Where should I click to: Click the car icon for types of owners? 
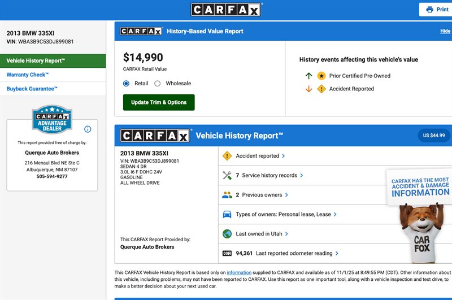(227, 215)
